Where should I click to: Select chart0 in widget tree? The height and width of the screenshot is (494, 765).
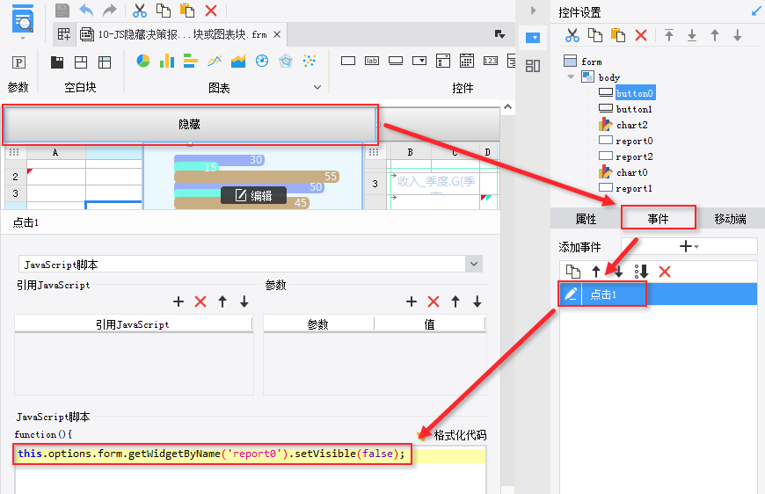pyautogui.click(x=631, y=172)
